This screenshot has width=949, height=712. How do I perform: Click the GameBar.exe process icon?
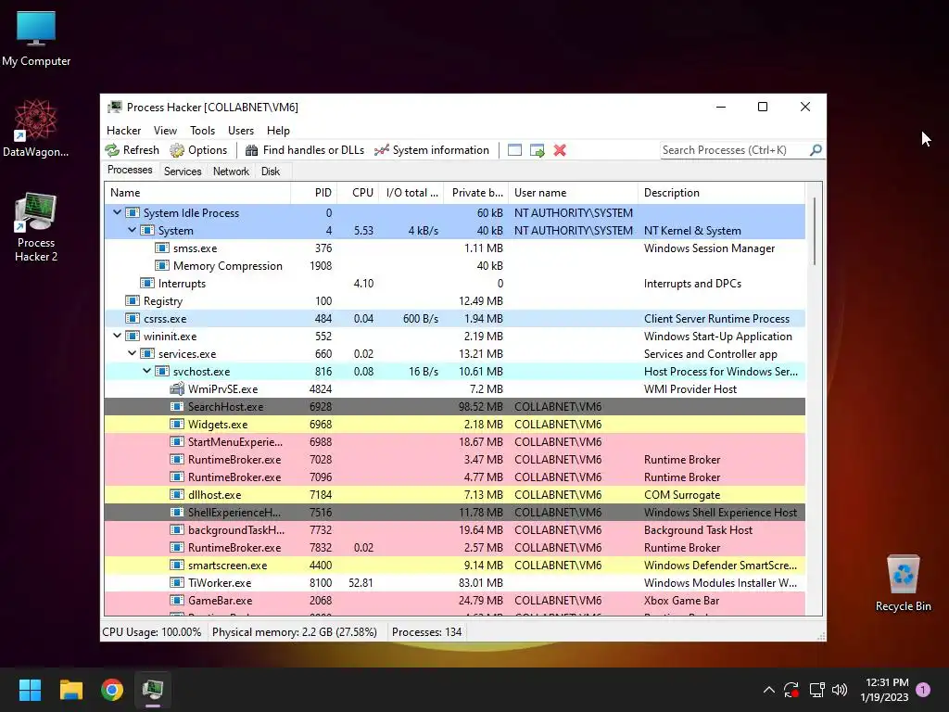(177, 600)
